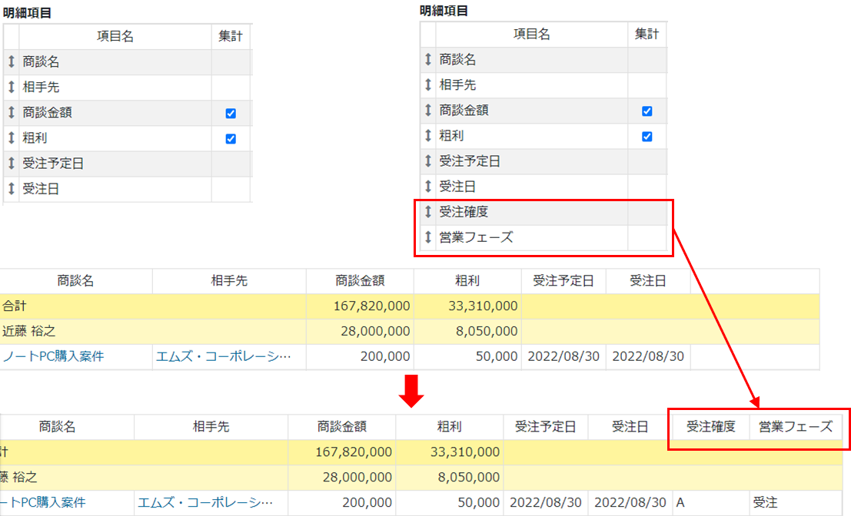Click the 受注日 reorder handle in left list
Viewport: 851px width, 516px height.
(12, 189)
